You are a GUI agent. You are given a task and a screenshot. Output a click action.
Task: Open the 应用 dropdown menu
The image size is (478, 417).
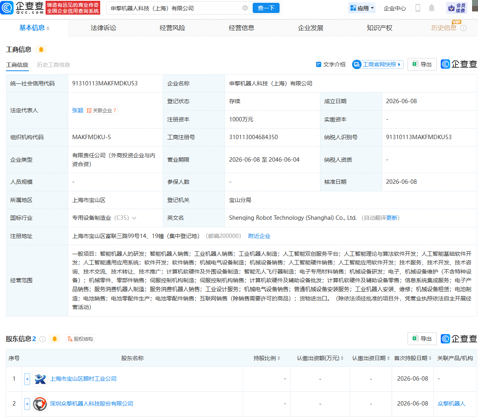[362, 8]
